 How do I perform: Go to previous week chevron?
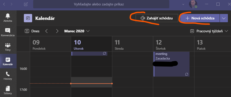47,31
